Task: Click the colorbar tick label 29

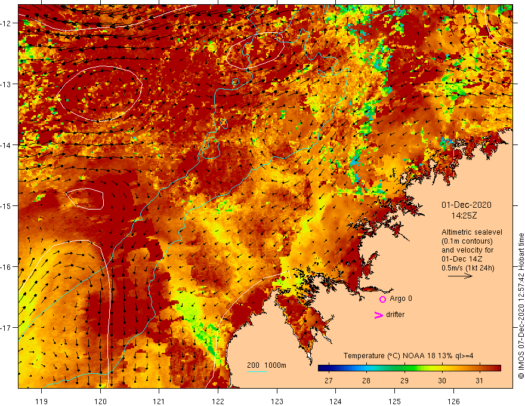Action: (x=404, y=380)
